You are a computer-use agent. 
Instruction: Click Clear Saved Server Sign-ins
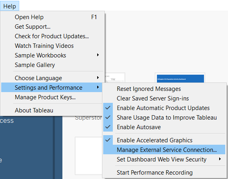(x=164, y=98)
